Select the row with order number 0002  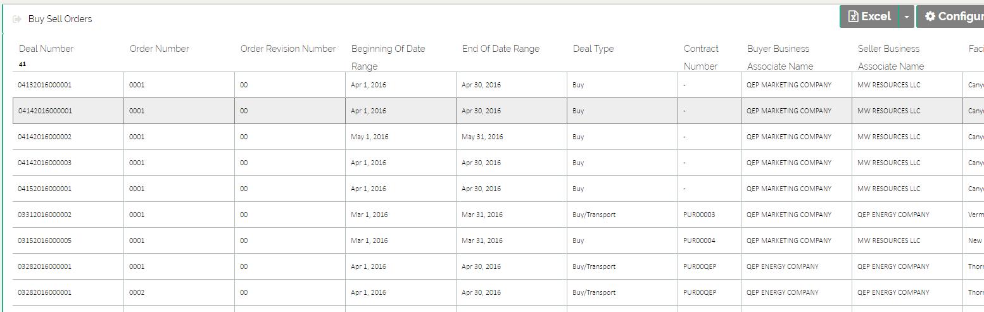coord(137,293)
